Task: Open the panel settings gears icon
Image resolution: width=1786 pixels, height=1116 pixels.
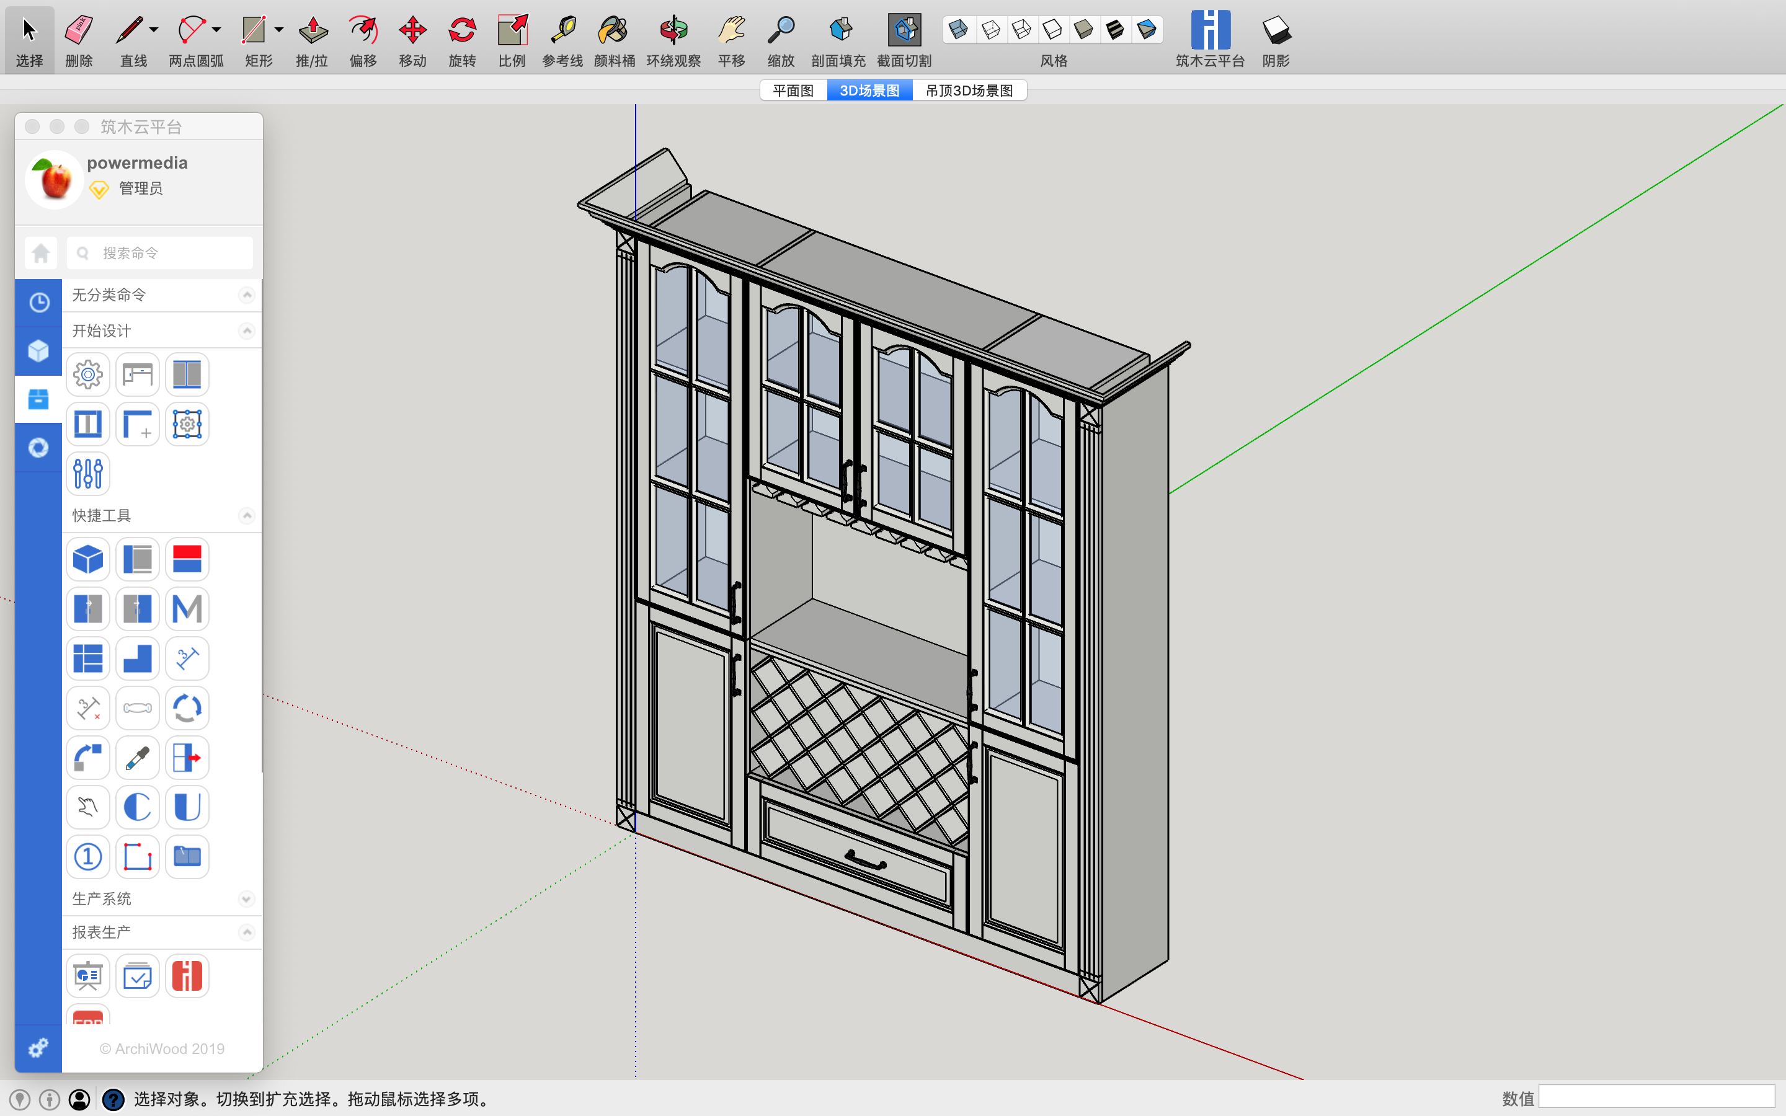Action: coord(38,1047)
